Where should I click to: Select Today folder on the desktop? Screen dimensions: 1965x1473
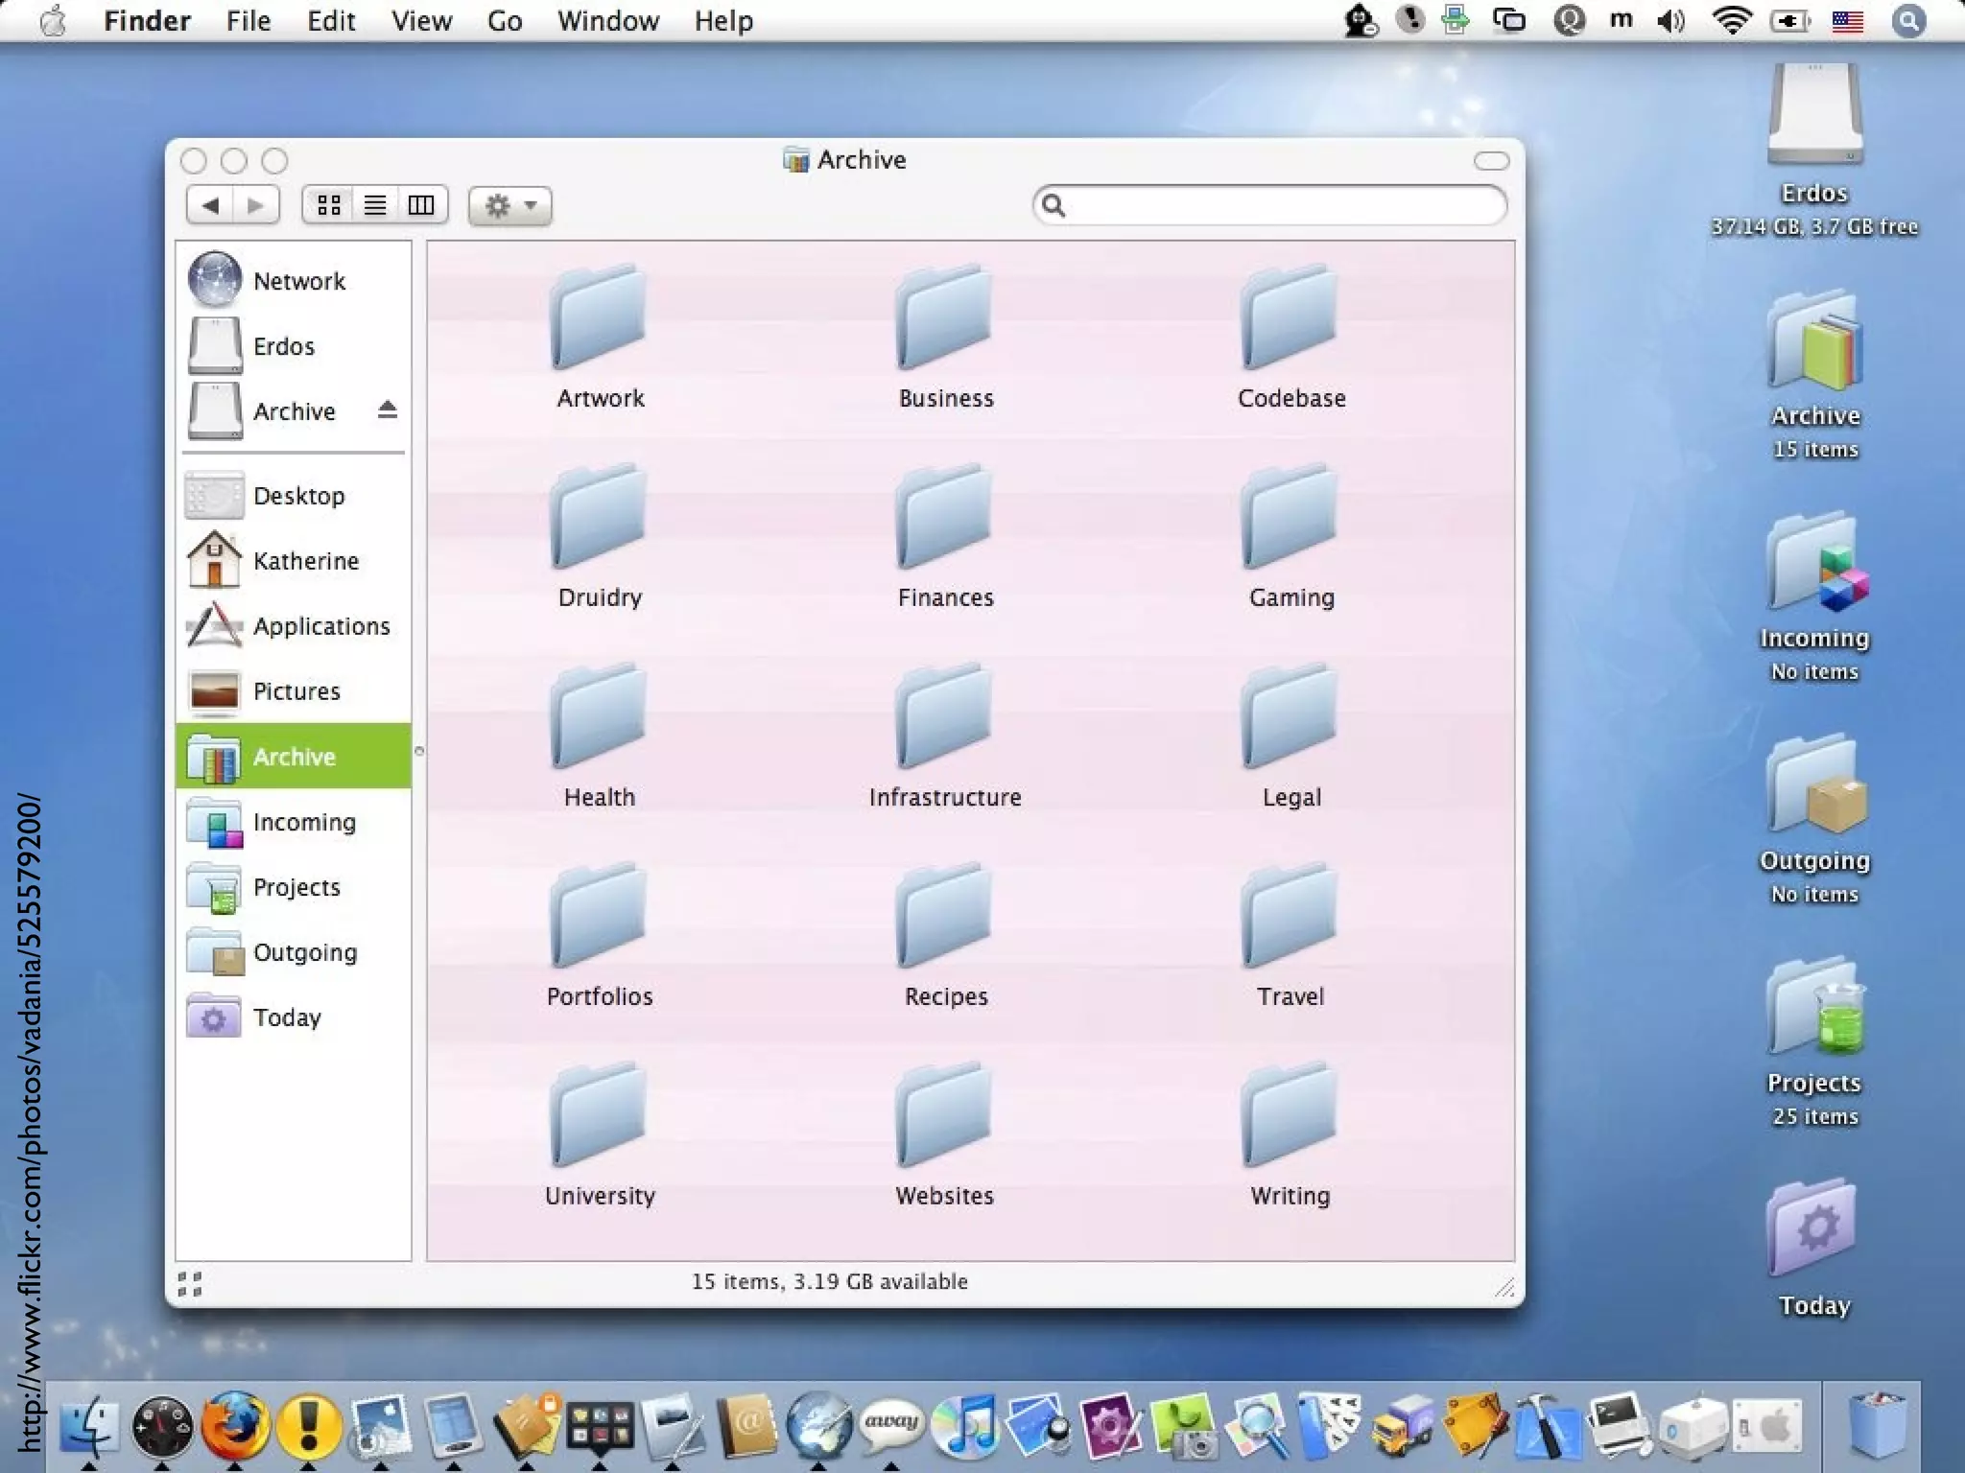(x=1812, y=1228)
